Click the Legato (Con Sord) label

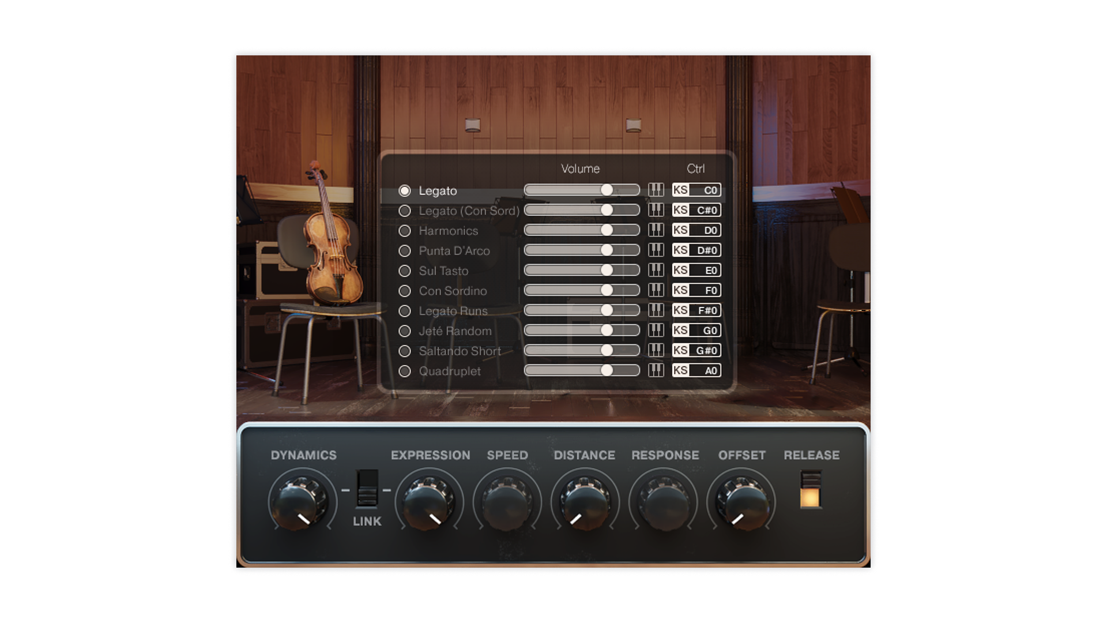tap(469, 211)
